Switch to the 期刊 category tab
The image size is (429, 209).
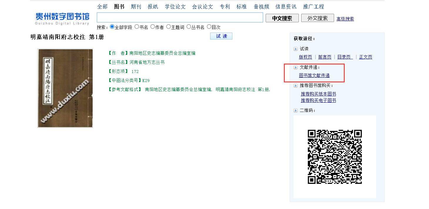[x=136, y=6]
